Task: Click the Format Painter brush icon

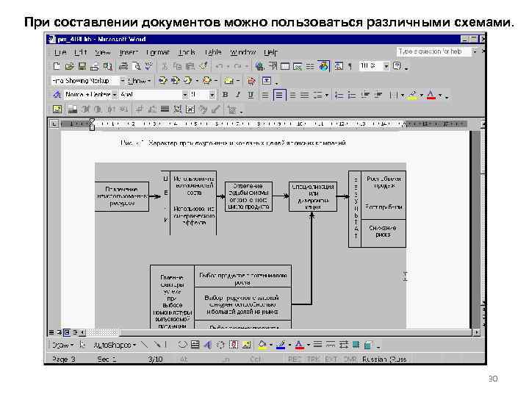Action: [x=204, y=66]
